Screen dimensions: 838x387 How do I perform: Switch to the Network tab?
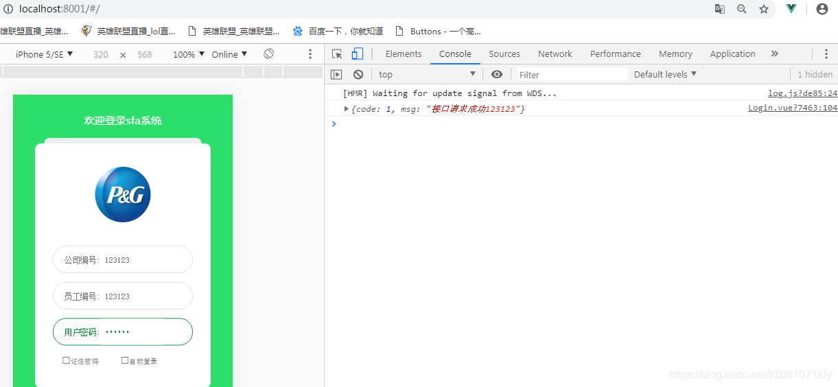[x=555, y=54]
